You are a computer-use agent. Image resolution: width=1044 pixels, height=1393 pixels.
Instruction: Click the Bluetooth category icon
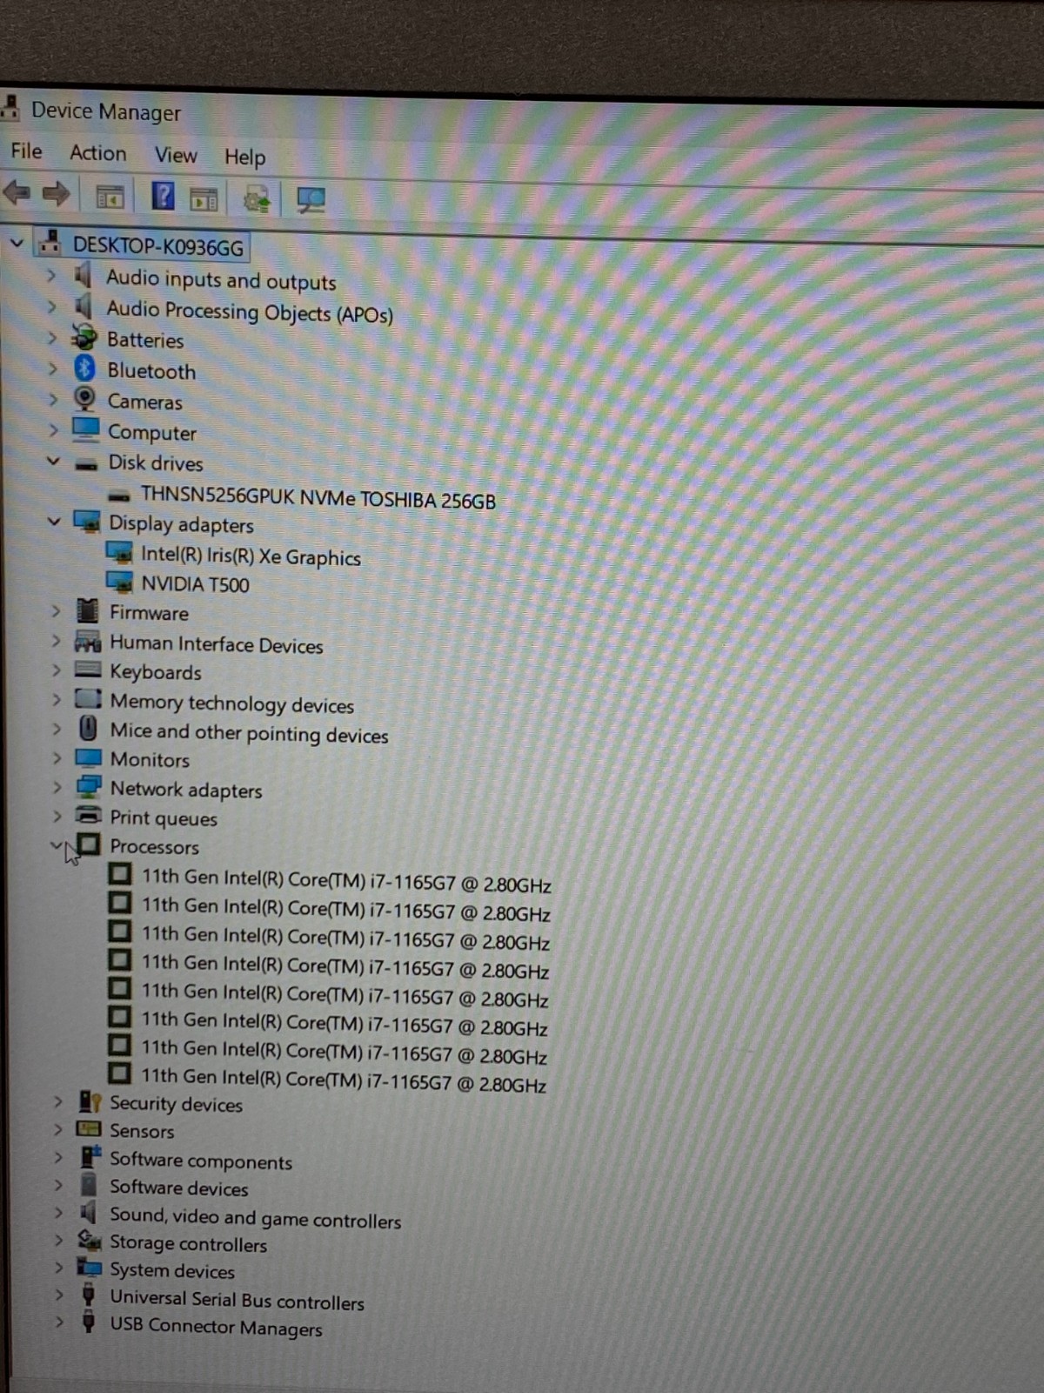click(x=84, y=368)
